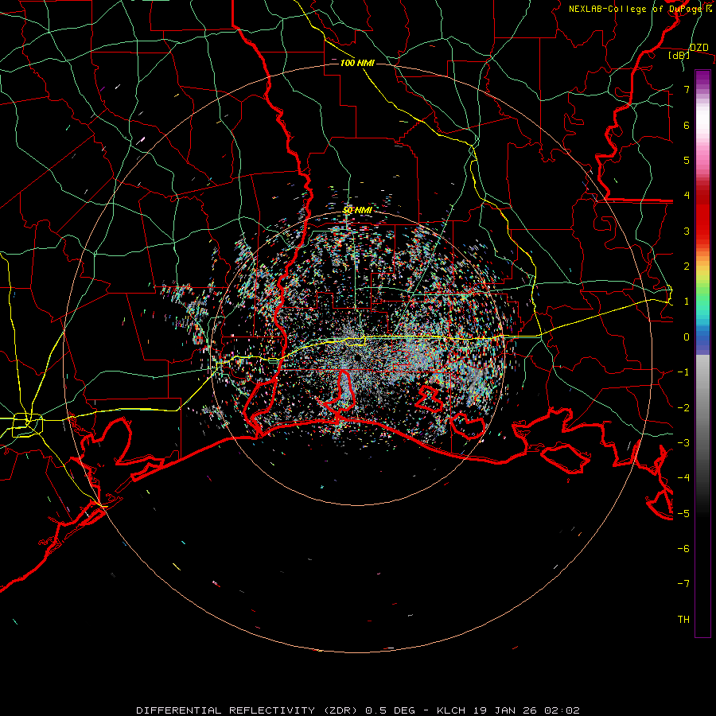Click the "TH" label below the scale
The image size is (716, 716).
[x=683, y=620]
